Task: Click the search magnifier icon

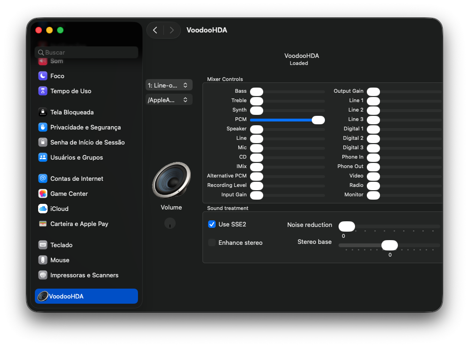Action: click(x=41, y=53)
